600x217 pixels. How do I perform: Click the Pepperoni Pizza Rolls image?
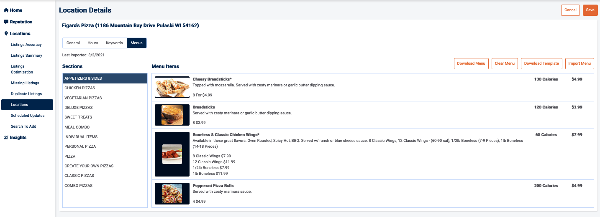point(172,194)
